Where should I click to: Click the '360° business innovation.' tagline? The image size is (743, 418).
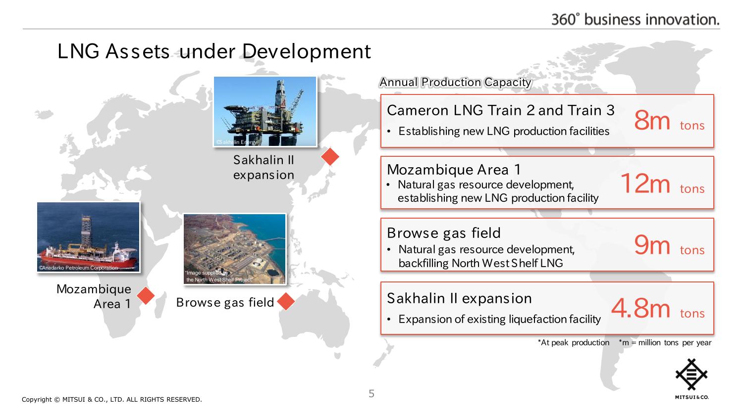click(x=636, y=19)
